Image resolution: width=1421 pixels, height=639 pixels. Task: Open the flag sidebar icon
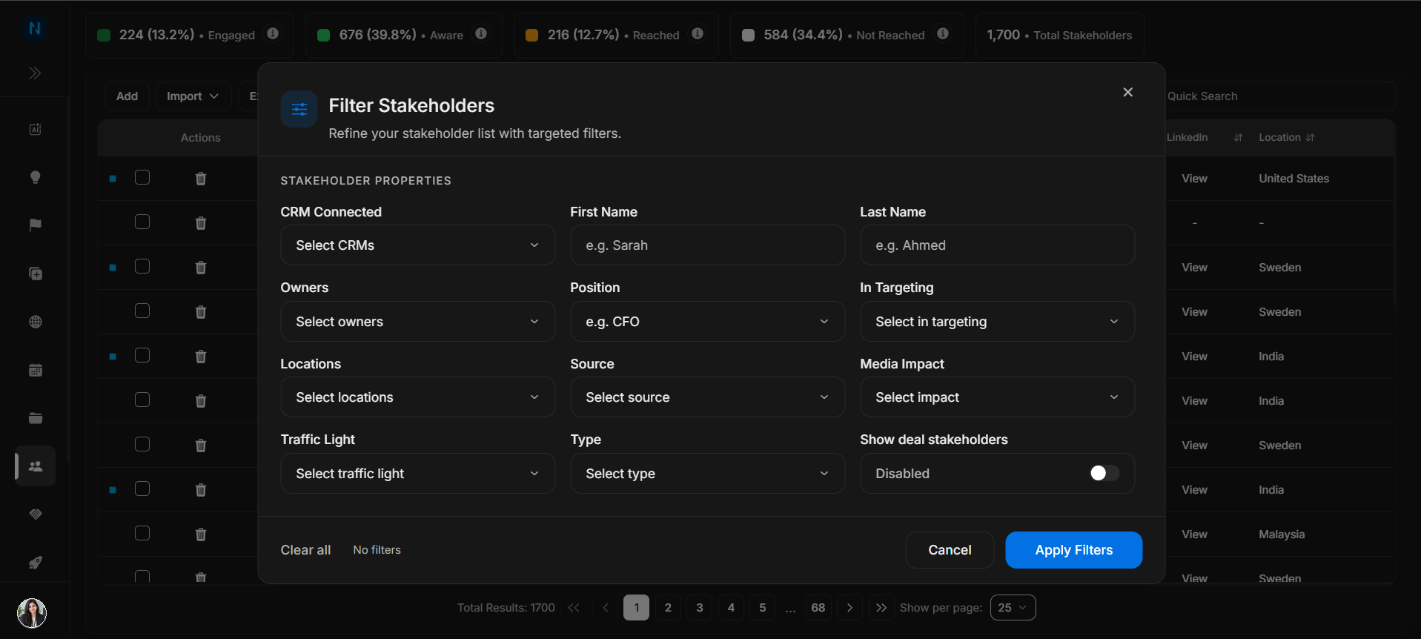pyautogui.click(x=35, y=225)
